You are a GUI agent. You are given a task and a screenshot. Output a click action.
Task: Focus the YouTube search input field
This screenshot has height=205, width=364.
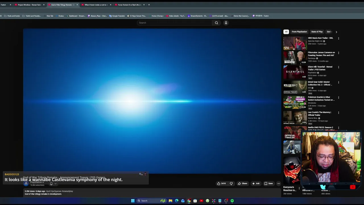click(174, 23)
